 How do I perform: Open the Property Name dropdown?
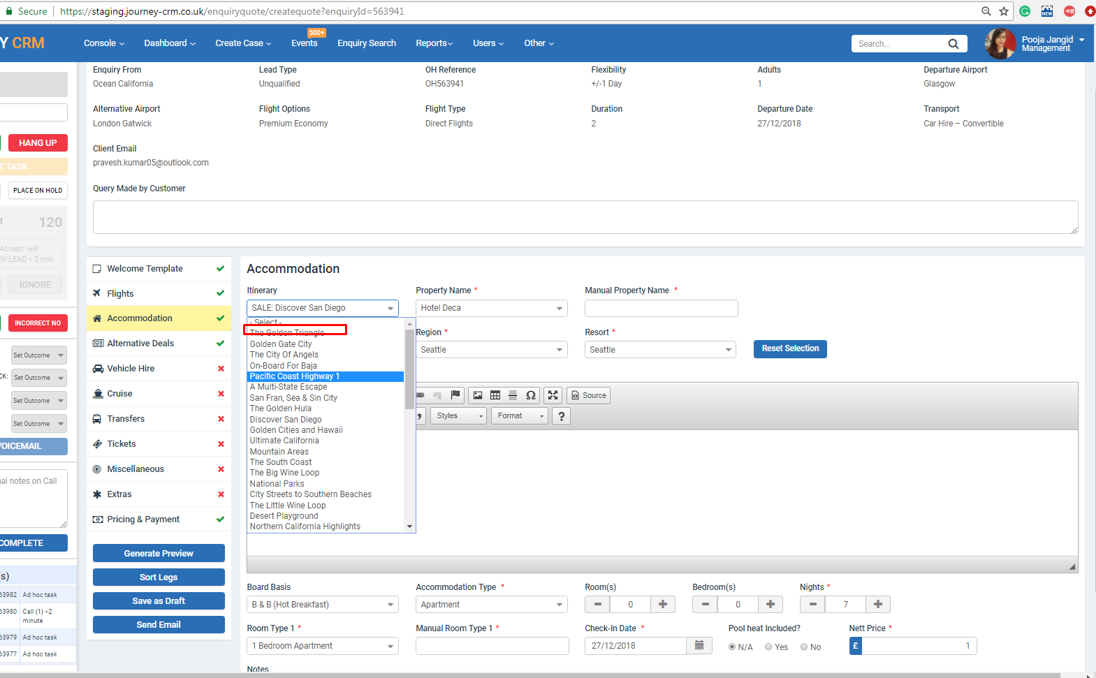[491, 308]
